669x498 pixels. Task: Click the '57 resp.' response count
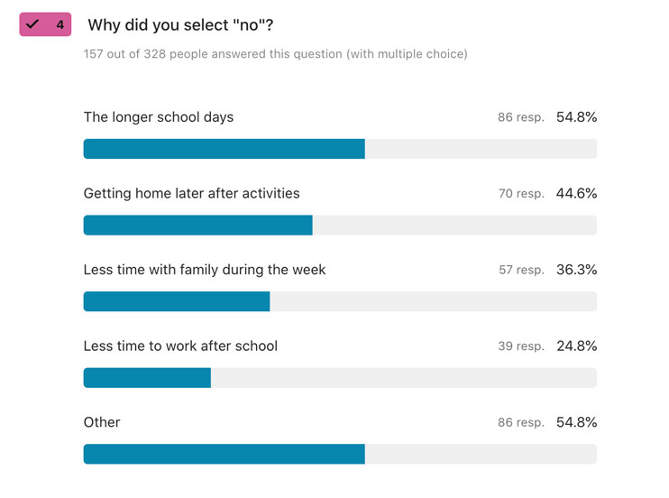tap(521, 270)
